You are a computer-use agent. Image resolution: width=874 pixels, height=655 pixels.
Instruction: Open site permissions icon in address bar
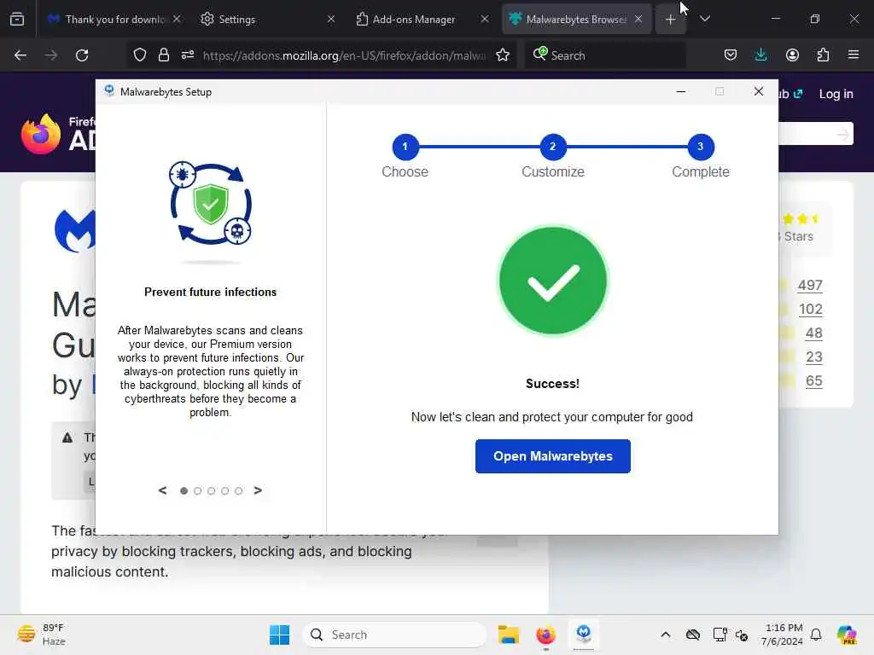click(x=187, y=55)
